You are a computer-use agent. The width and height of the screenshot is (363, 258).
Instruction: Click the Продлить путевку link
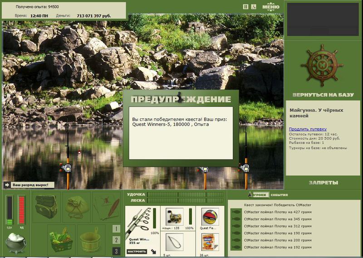[308, 129]
